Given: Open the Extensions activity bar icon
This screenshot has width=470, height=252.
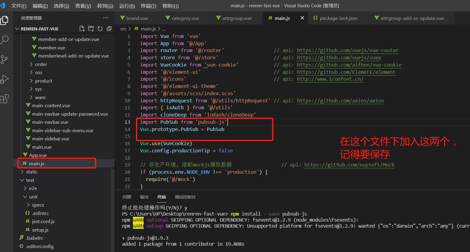Looking at the screenshot, I should point(4,99).
